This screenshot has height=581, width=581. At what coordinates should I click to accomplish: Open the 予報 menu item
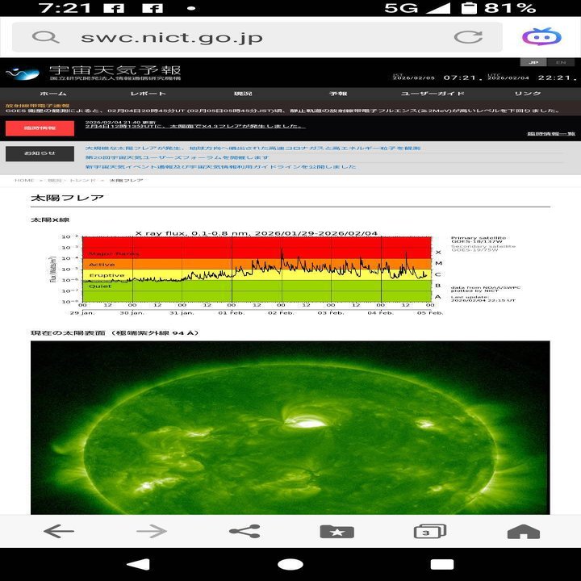(x=338, y=94)
